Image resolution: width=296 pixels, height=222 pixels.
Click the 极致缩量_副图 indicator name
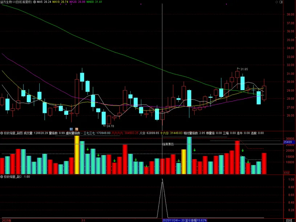(13, 133)
